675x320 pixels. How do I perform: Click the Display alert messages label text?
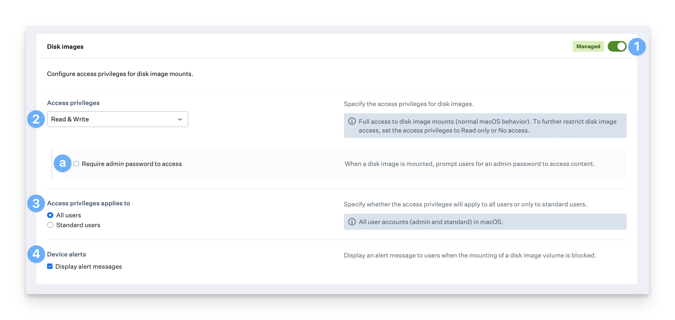pos(89,266)
